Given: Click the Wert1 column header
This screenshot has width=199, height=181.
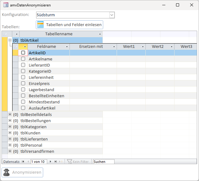Looking at the screenshot, I should click(129, 47).
